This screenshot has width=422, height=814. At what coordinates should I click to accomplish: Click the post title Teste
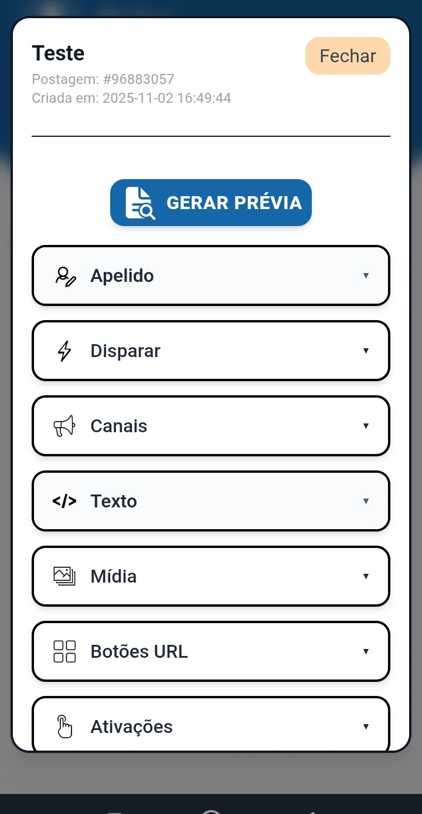coord(58,53)
